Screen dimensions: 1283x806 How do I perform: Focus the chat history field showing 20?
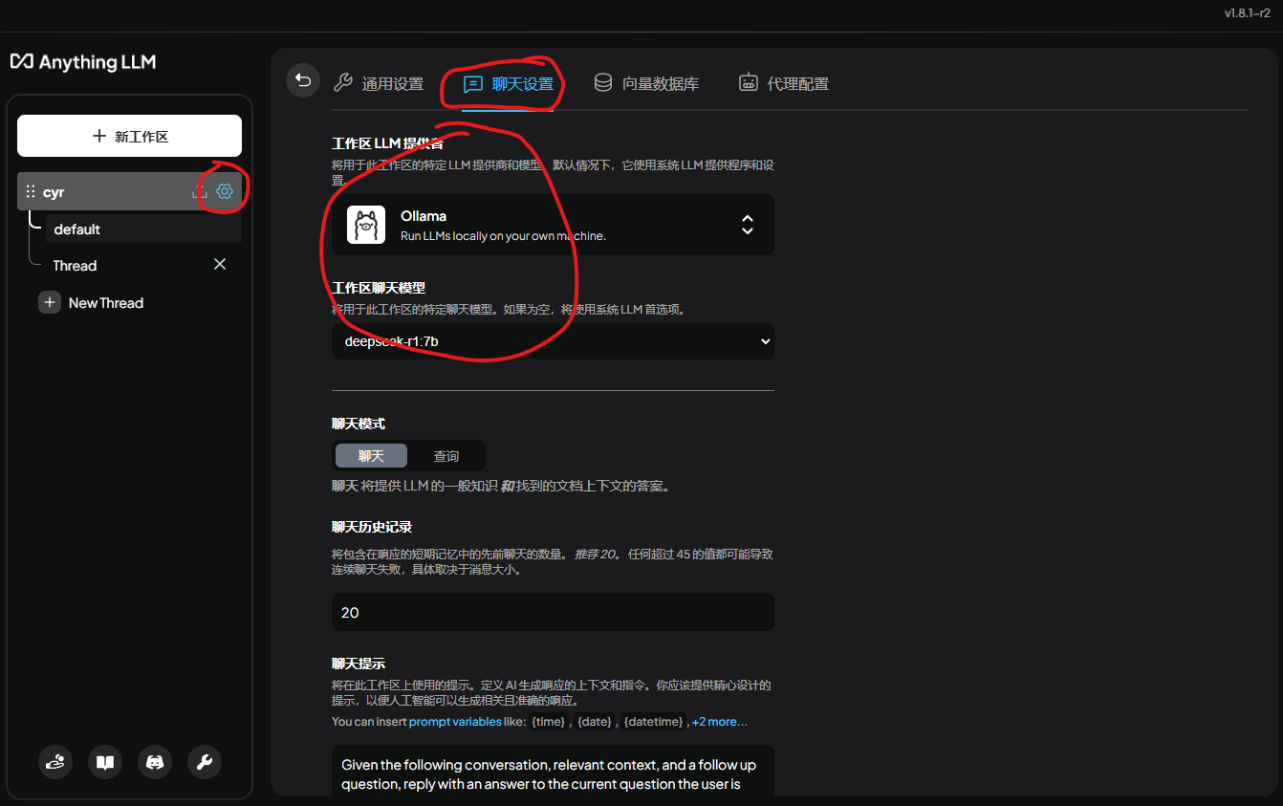(553, 612)
